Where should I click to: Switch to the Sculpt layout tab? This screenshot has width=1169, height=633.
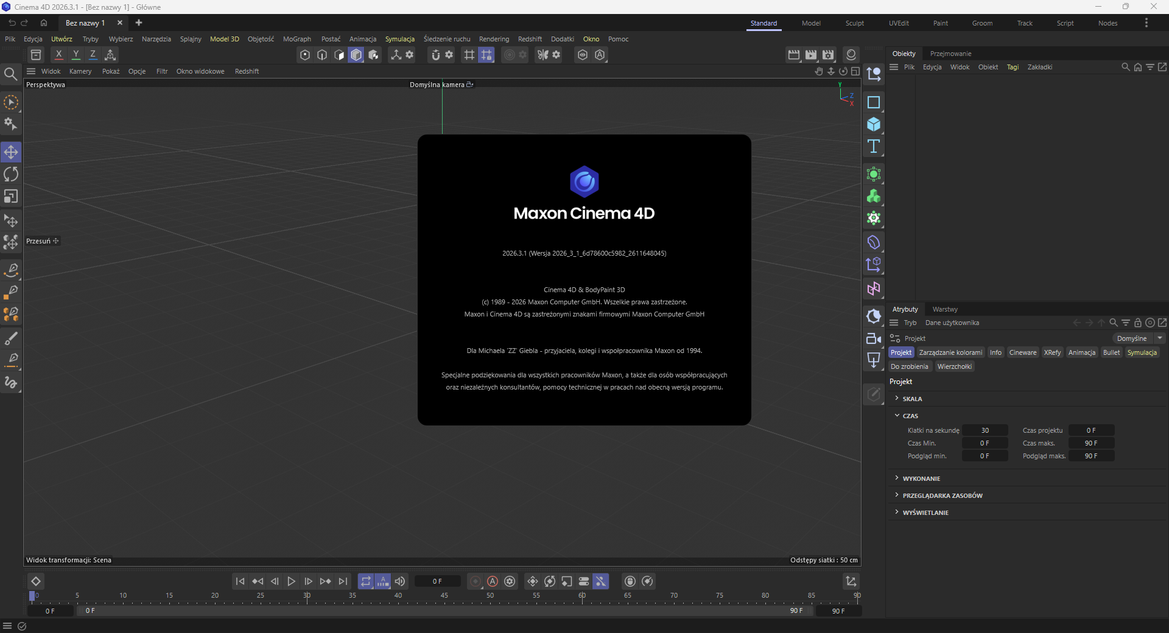pos(855,23)
